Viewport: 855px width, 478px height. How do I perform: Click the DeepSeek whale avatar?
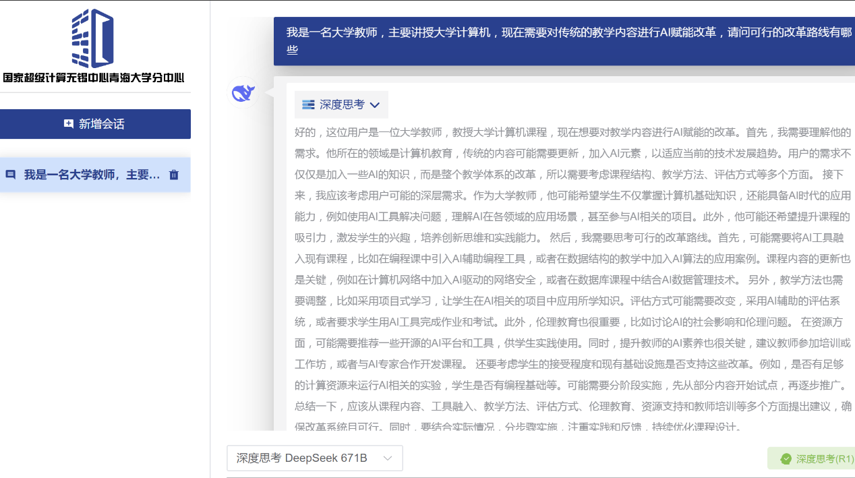243,92
